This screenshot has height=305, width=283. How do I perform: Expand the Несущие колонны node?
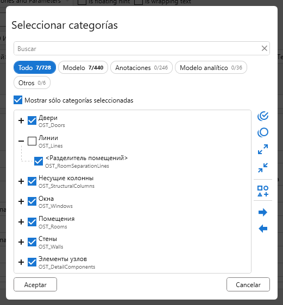tap(21, 181)
